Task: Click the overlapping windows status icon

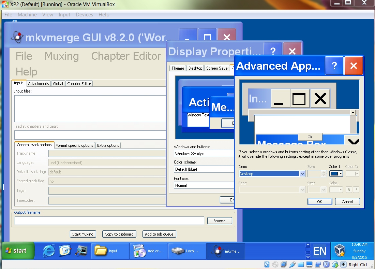Action: (318, 265)
